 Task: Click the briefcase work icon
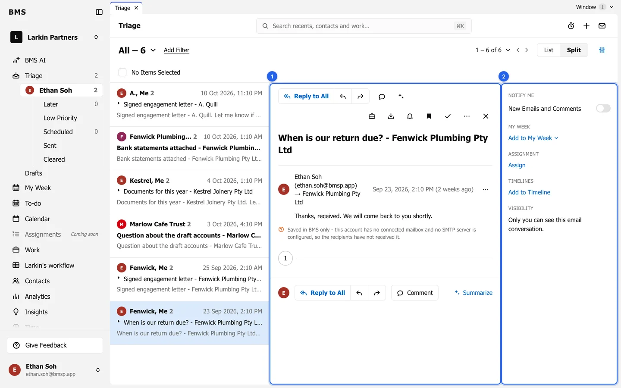[372, 116]
